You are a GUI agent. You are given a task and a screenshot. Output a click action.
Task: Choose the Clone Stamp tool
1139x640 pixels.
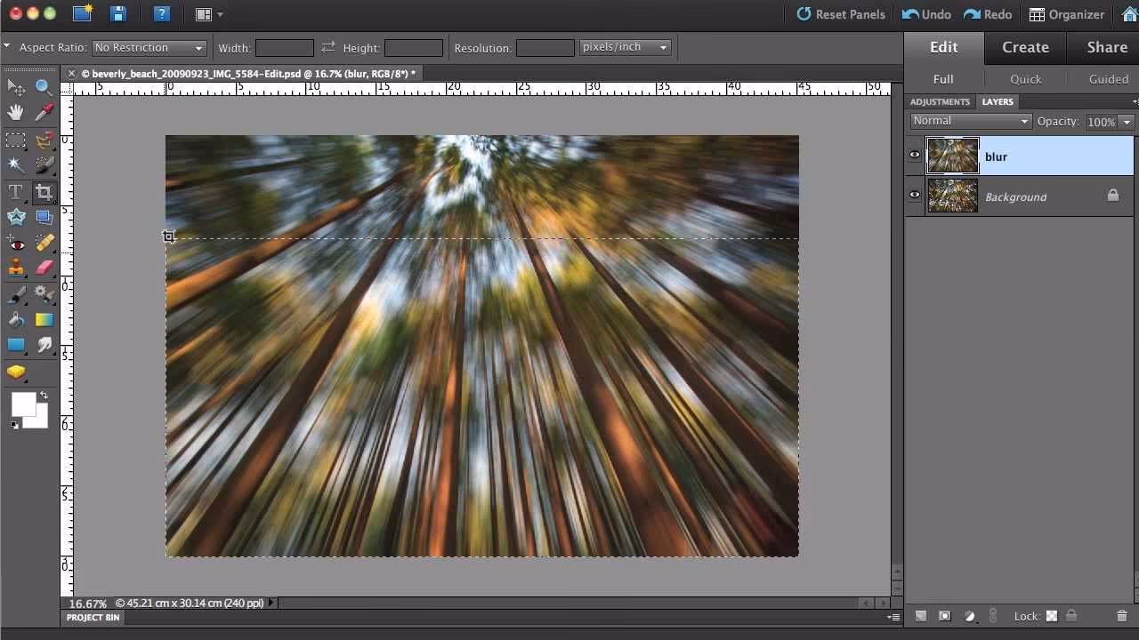[15, 268]
